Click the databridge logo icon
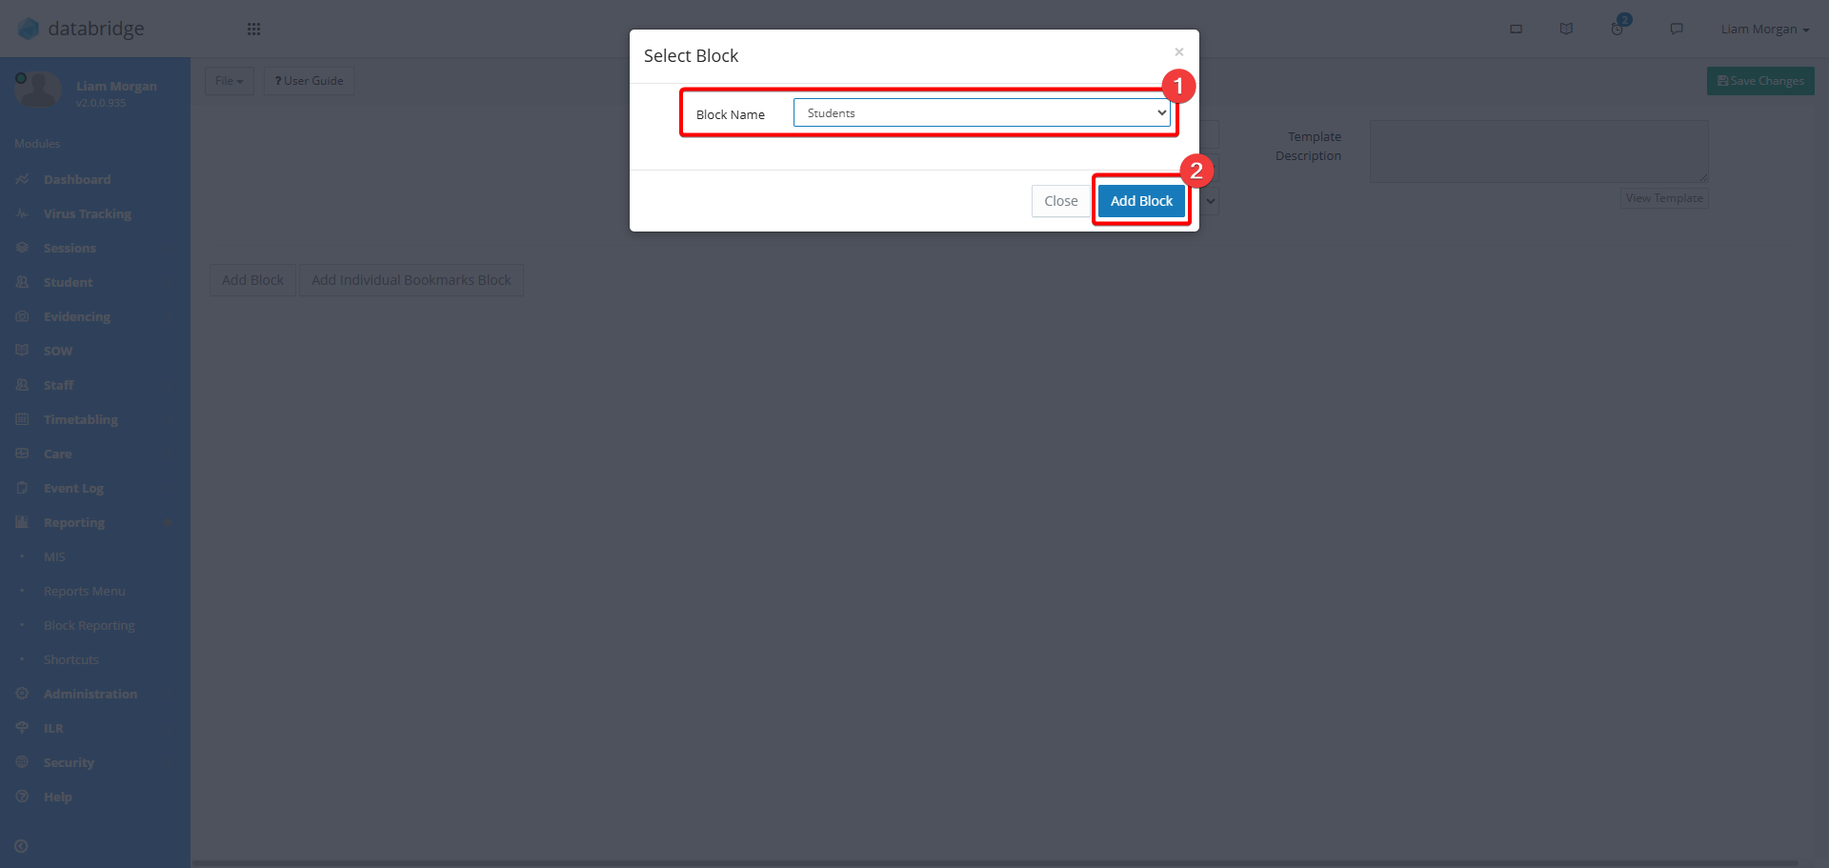This screenshot has height=868, width=1829. click(29, 29)
